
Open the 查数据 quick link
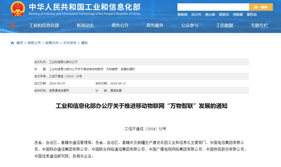click(x=238, y=15)
